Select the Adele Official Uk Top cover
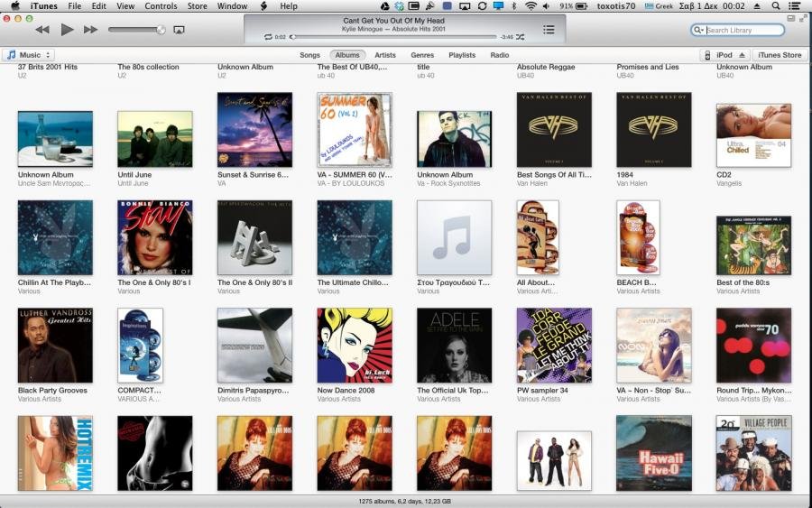812x508 pixels. (454, 346)
